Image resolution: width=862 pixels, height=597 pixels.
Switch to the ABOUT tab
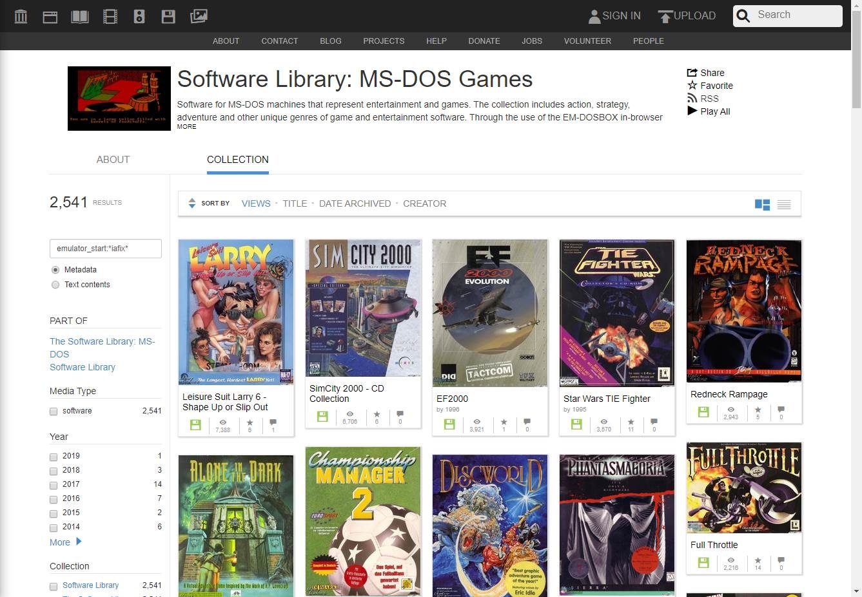point(113,160)
